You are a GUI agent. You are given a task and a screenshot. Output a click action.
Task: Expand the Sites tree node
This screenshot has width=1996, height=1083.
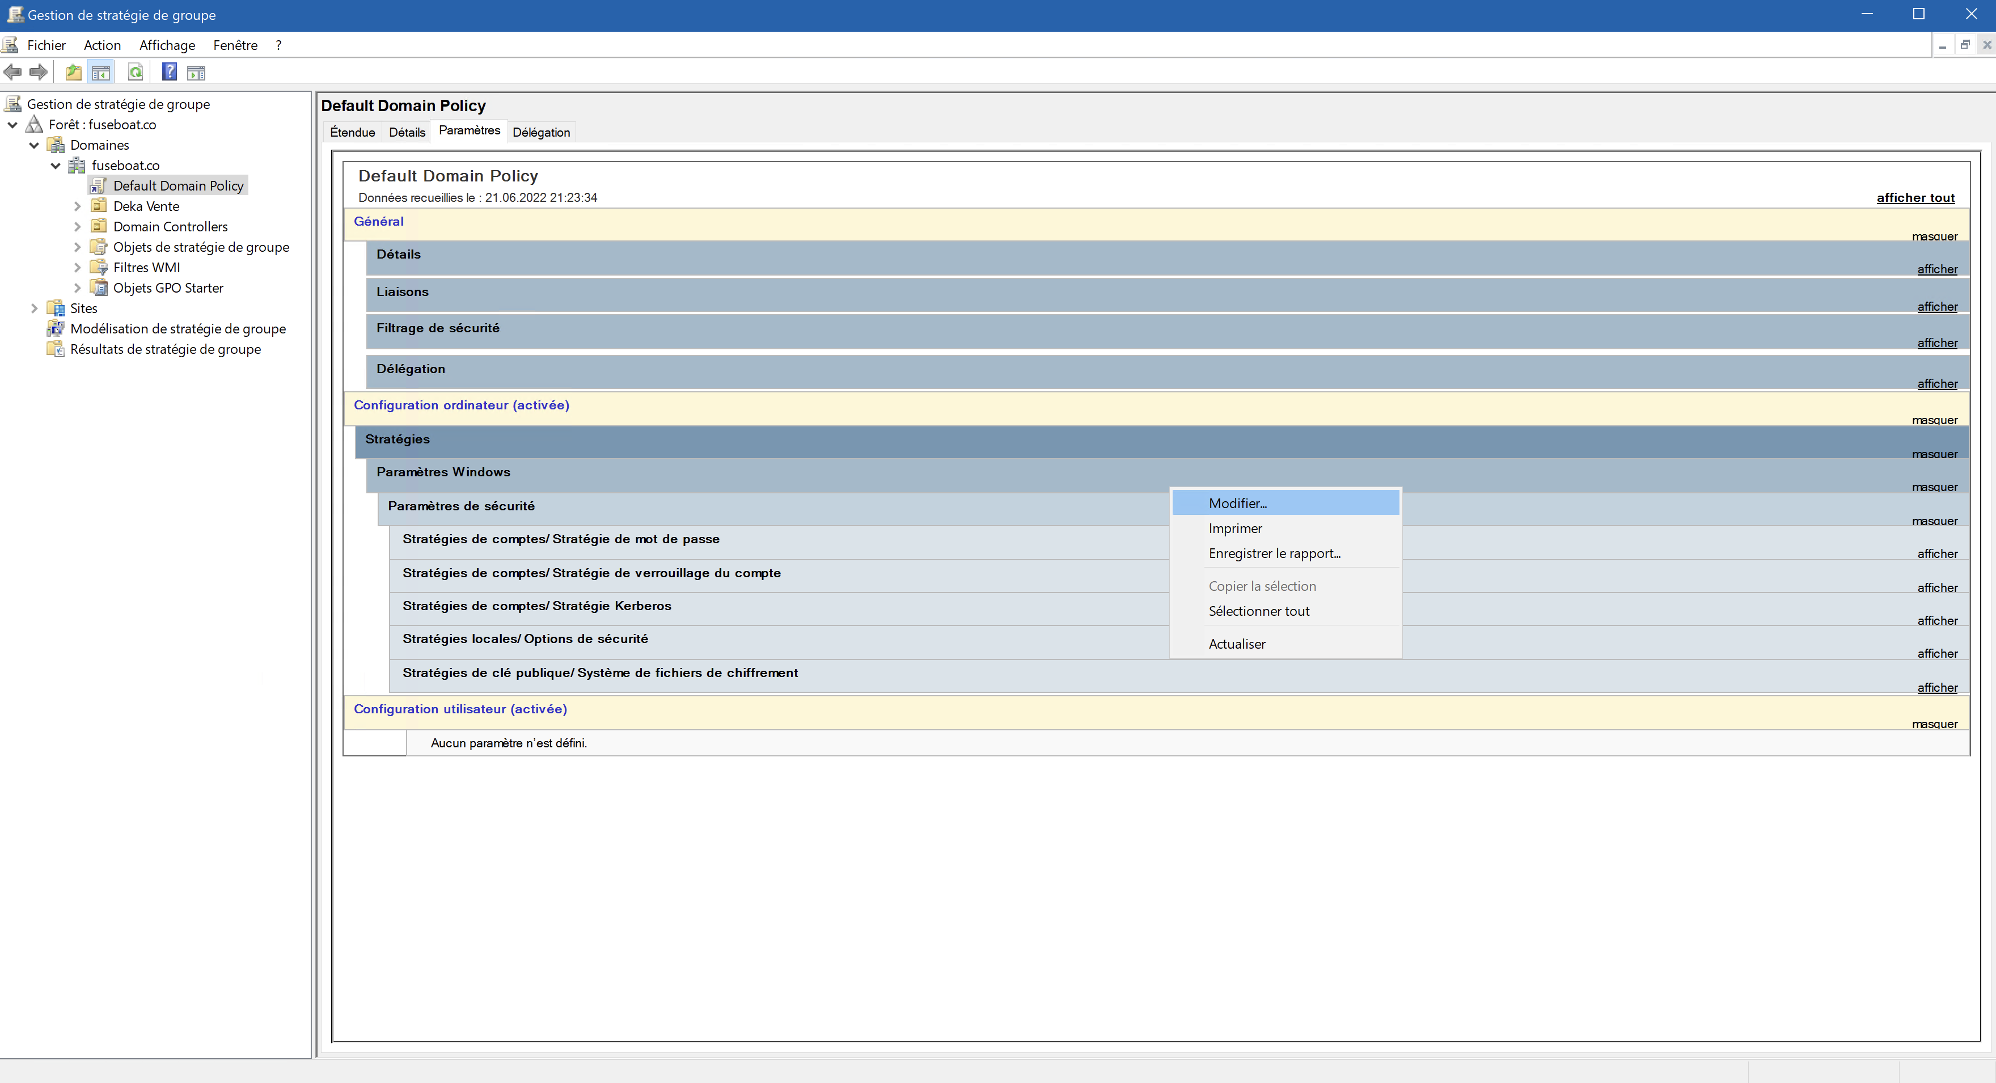click(x=34, y=308)
